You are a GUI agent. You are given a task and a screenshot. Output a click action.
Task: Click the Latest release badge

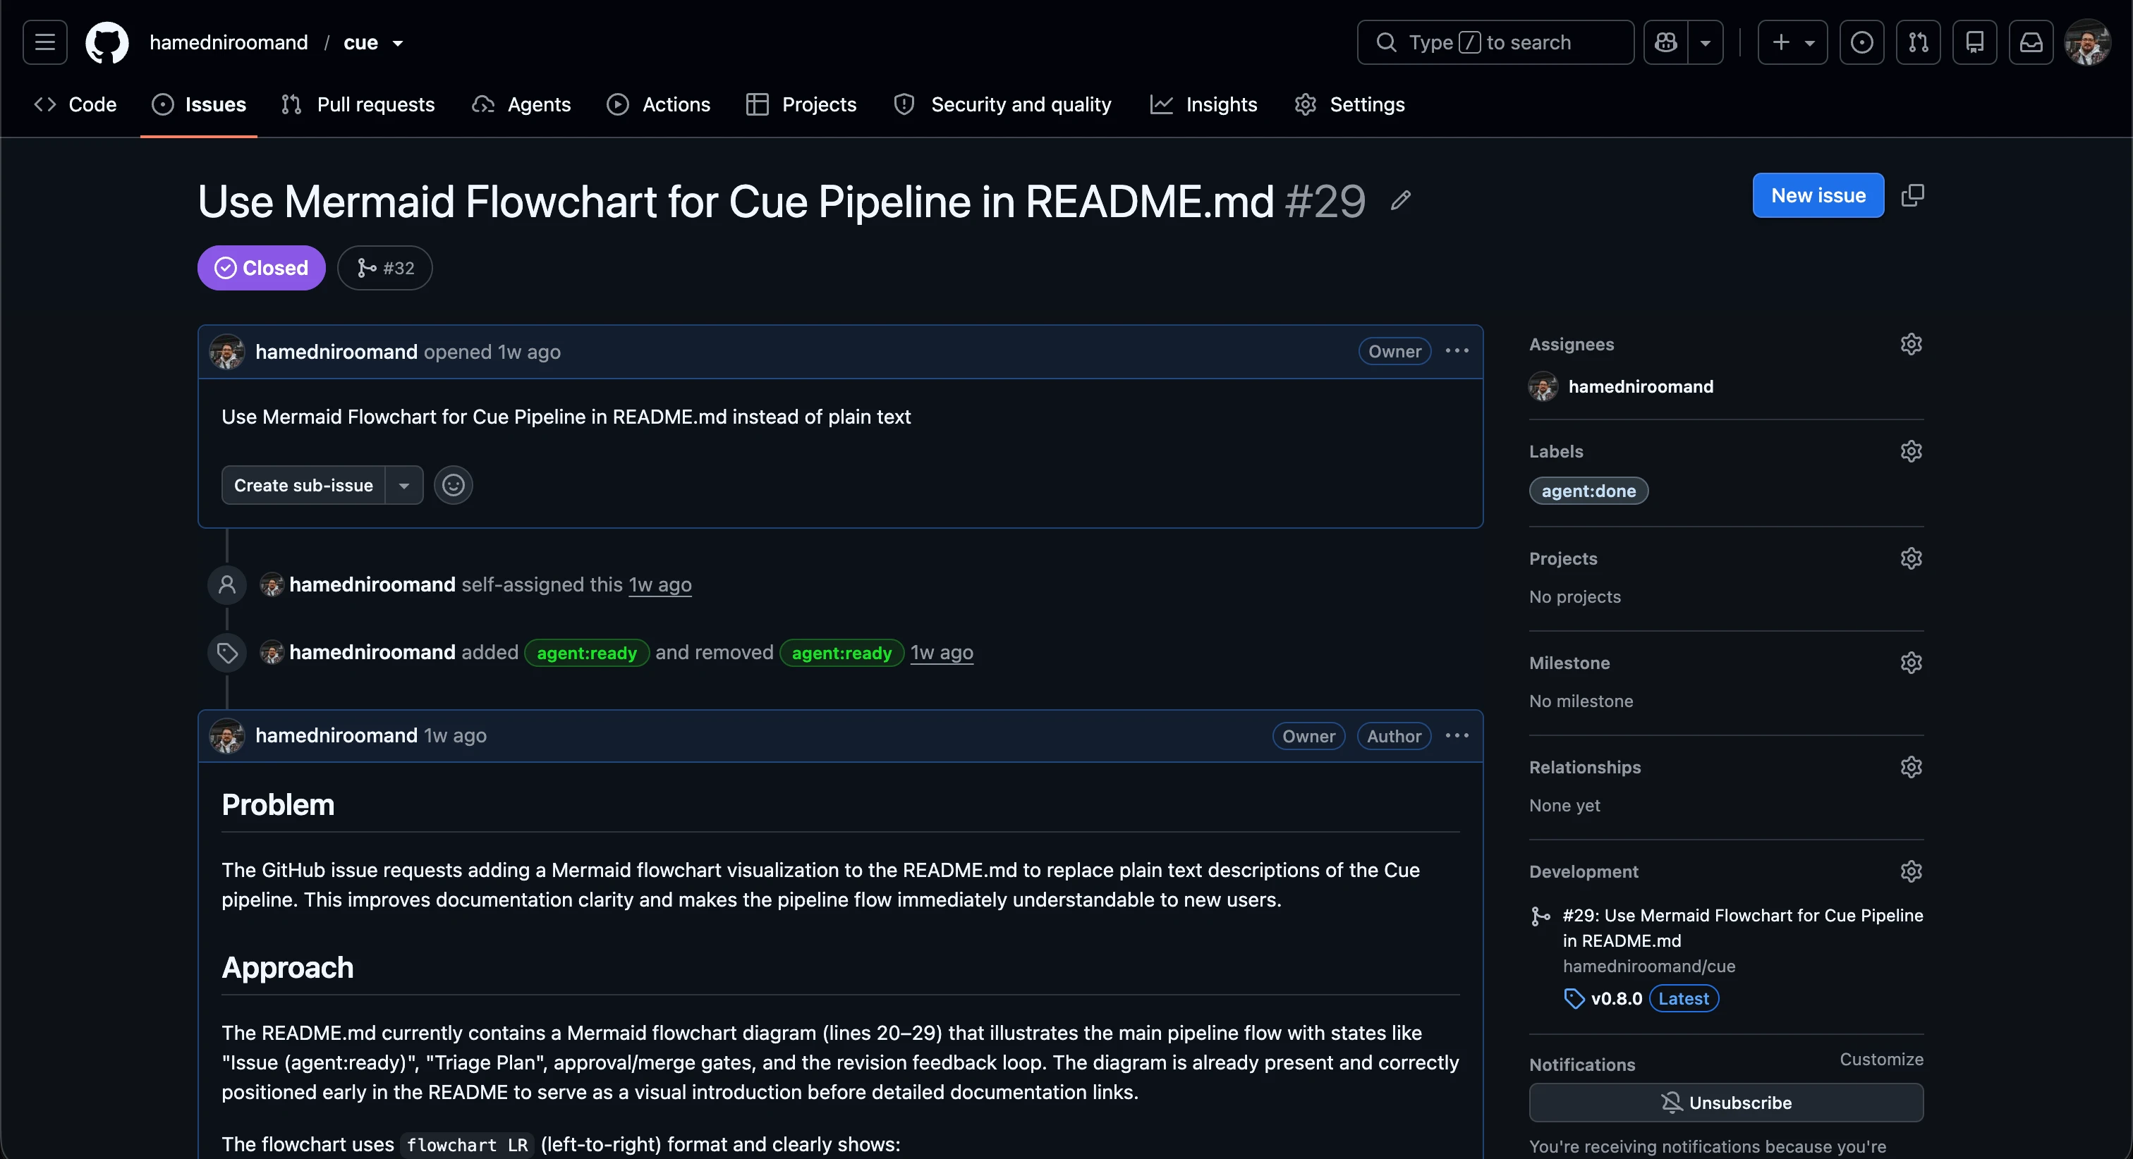tap(1684, 998)
